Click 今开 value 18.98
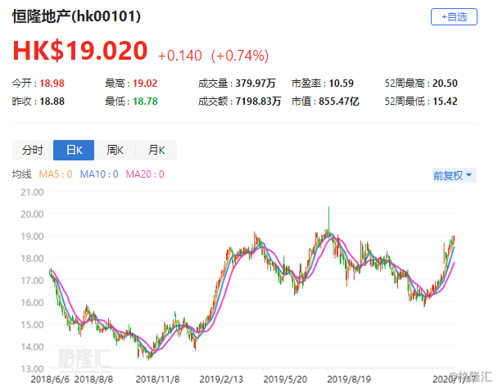 52,83
